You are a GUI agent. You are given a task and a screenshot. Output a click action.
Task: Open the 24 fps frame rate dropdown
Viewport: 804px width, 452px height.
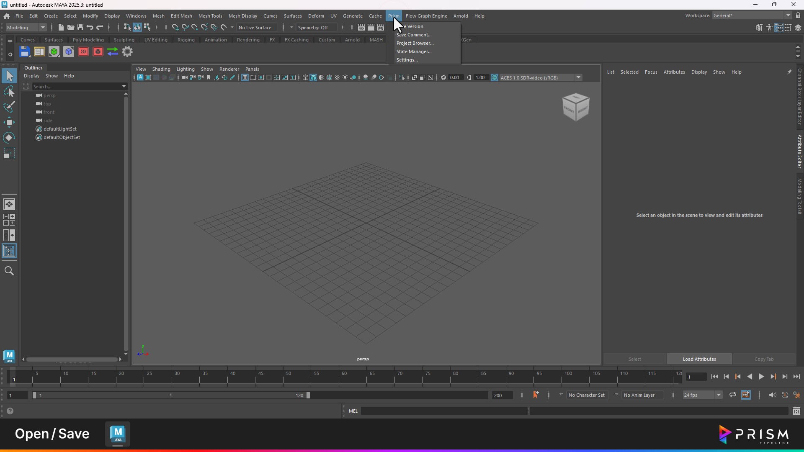point(702,395)
